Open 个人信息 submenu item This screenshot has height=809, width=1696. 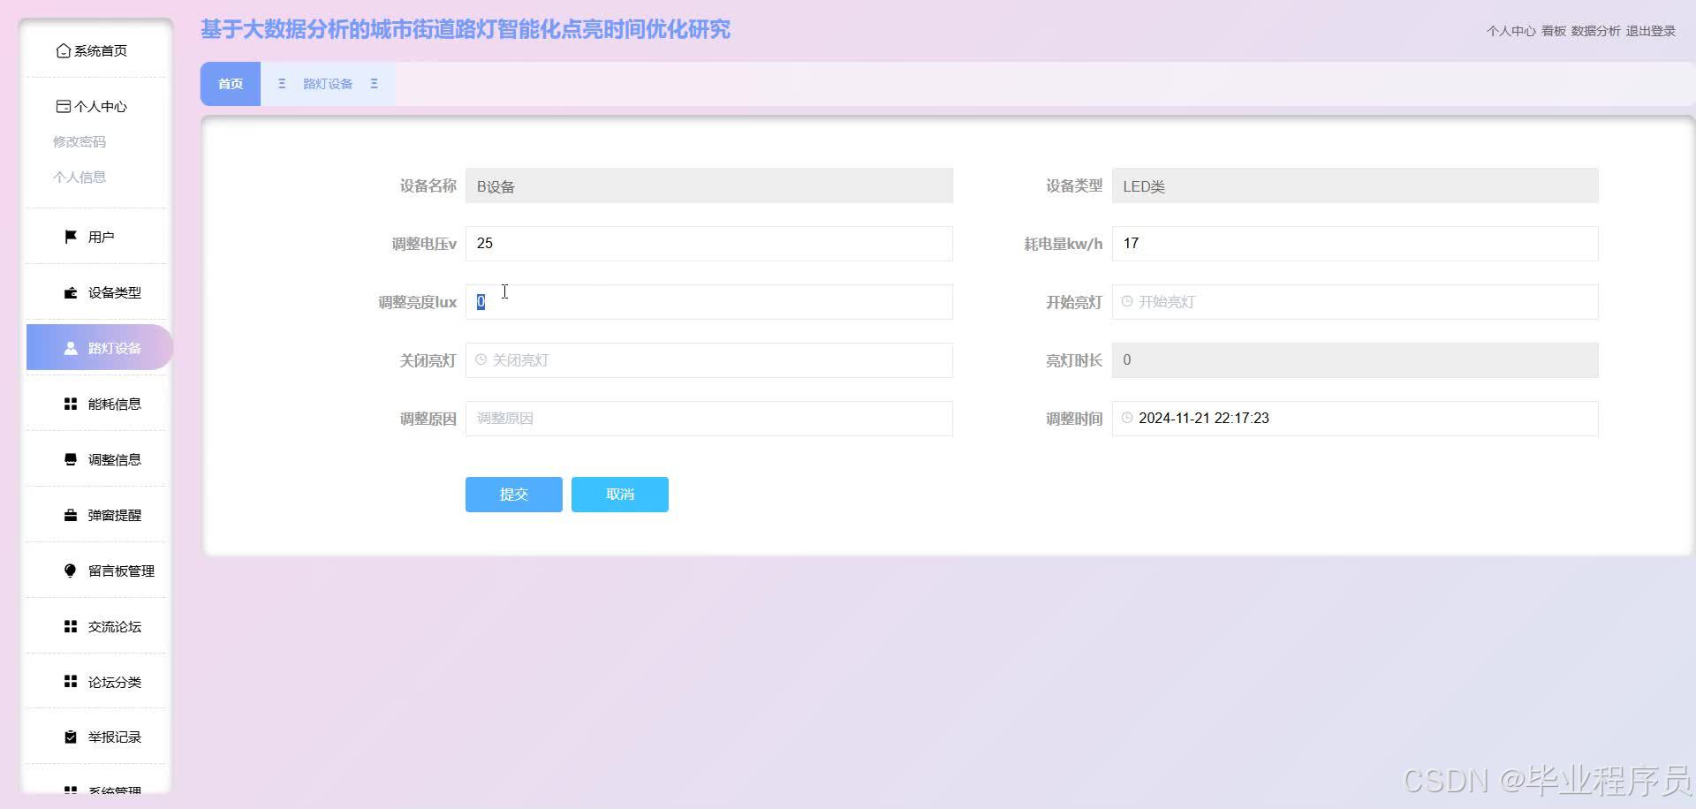click(79, 178)
